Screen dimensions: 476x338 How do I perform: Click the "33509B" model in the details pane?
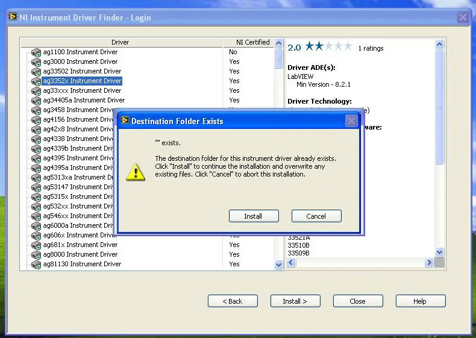click(x=298, y=253)
